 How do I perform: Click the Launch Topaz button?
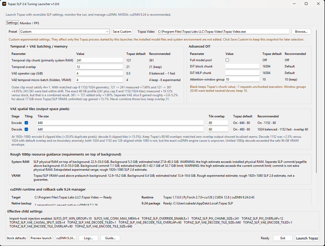307,238
